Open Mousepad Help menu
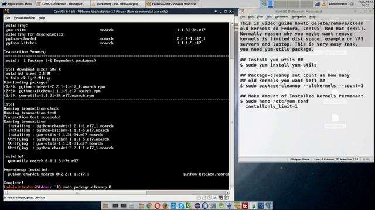Image resolution: width=375 pixels, height=210 pixels. pos(312,17)
